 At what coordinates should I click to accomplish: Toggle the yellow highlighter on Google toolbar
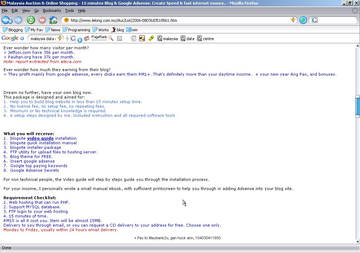[x=151, y=38]
